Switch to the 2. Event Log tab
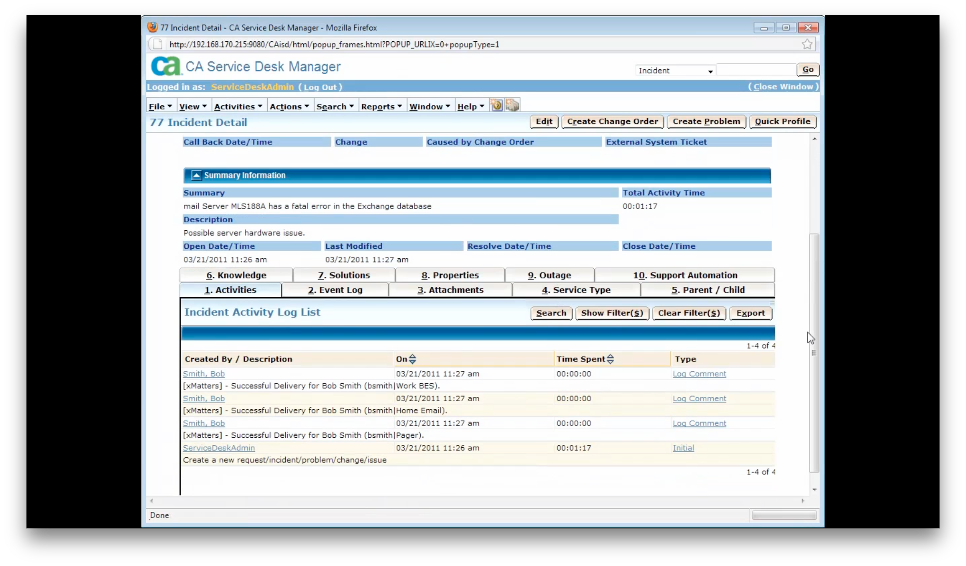This screenshot has height=566, width=966. coord(335,290)
